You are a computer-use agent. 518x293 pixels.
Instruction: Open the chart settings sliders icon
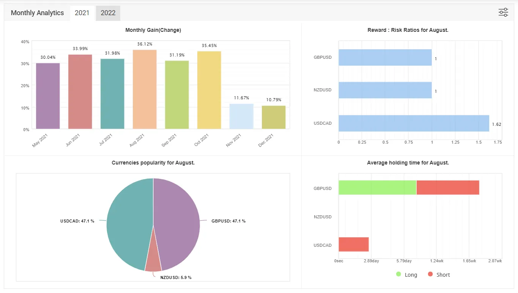pyautogui.click(x=503, y=13)
